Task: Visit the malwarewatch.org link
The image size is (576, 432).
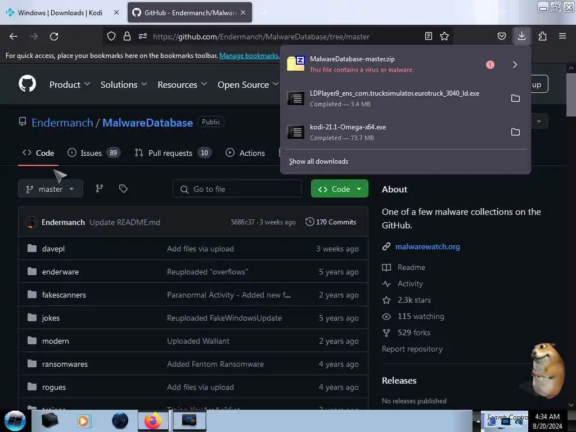Action: [x=427, y=246]
